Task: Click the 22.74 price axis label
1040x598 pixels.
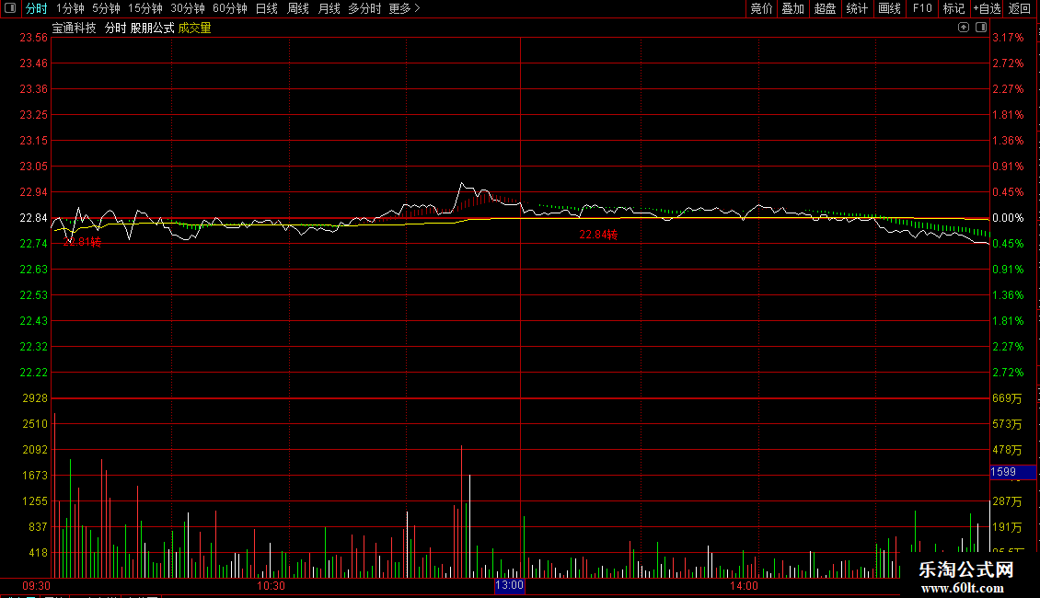Action: tap(34, 244)
